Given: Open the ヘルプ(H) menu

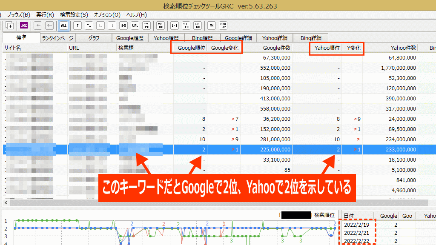Looking at the screenshot, I should pyautogui.click(x=137, y=15).
